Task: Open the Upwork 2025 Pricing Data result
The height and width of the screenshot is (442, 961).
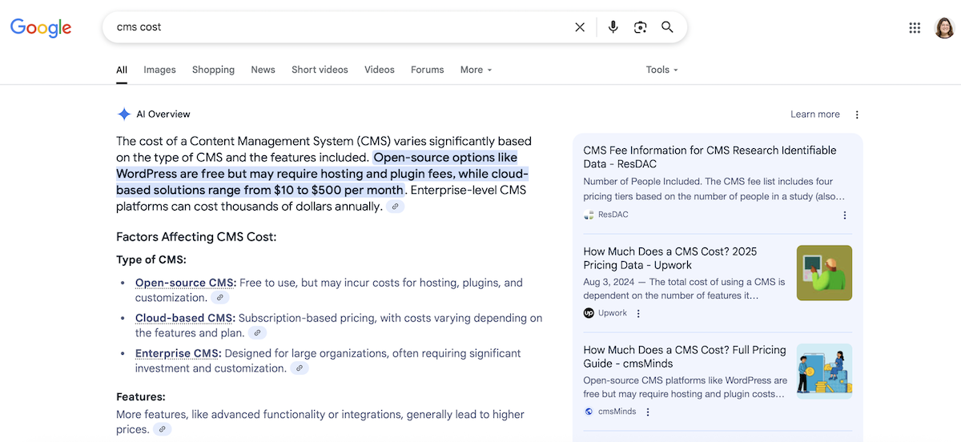Action: click(670, 258)
